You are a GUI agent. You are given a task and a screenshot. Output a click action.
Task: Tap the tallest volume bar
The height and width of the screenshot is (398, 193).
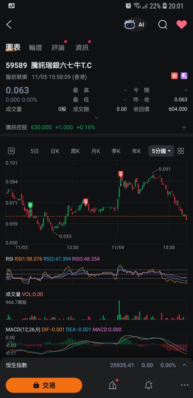point(119,310)
